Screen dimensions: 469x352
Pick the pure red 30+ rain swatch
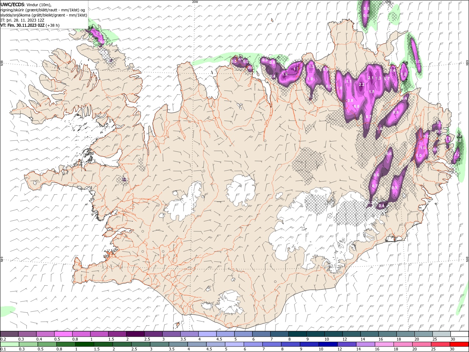pos(459,344)
